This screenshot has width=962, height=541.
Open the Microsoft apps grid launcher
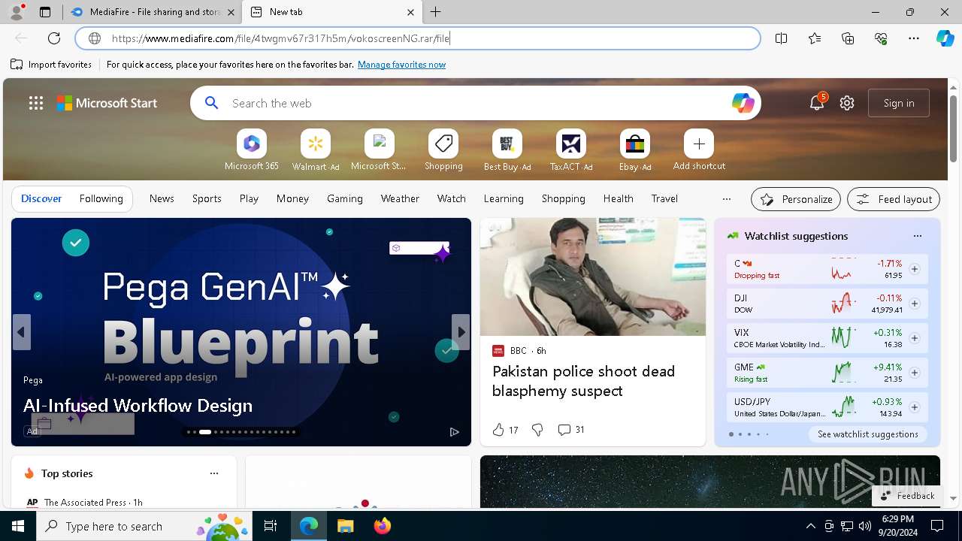[36, 103]
